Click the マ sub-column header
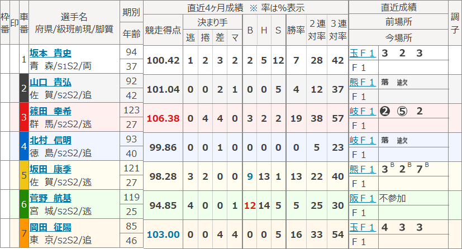The image size is (462, 249). click(235, 37)
